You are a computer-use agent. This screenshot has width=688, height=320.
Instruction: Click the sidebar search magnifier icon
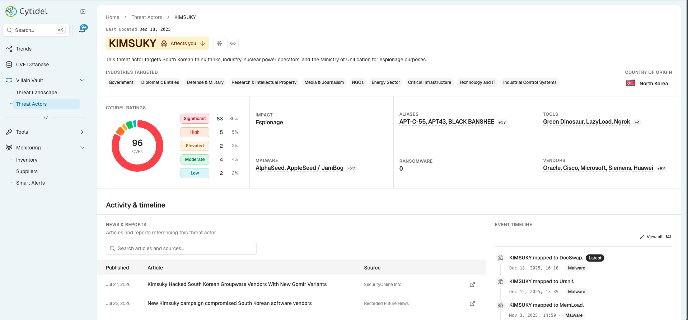(9, 30)
